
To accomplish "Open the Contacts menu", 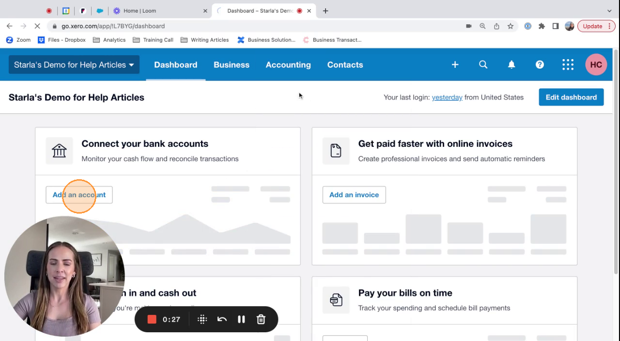I will pyautogui.click(x=345, y=64).
